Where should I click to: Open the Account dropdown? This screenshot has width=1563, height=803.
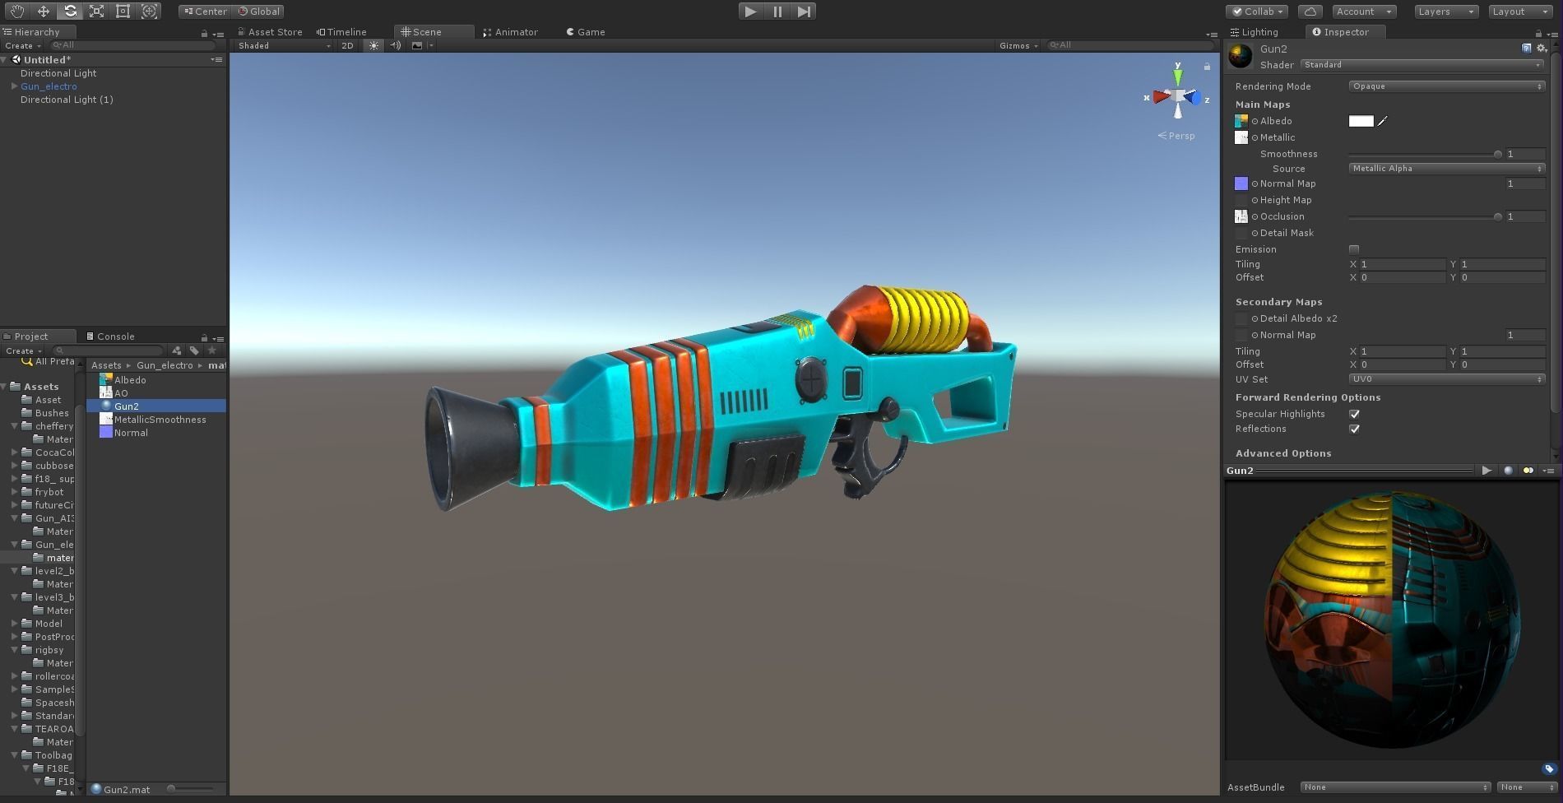click(1364, 12)
